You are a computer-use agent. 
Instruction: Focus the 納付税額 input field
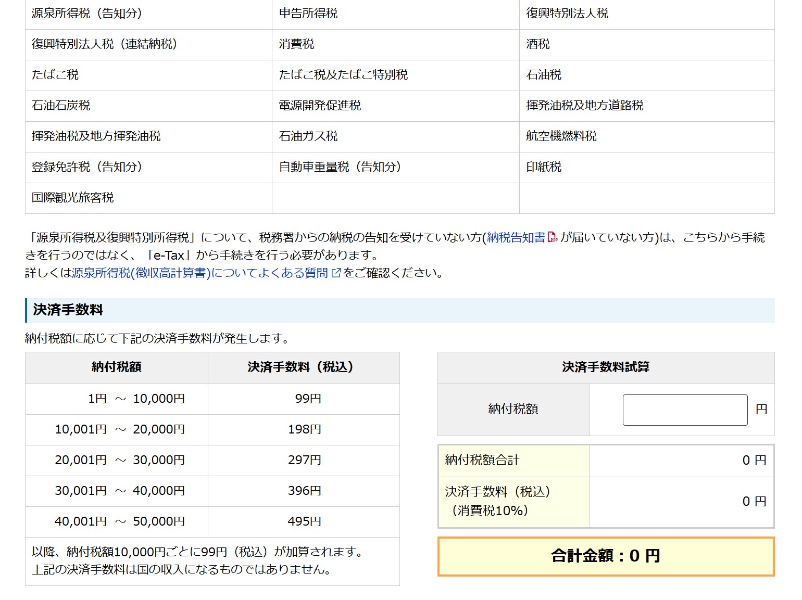tap(685, 410)
